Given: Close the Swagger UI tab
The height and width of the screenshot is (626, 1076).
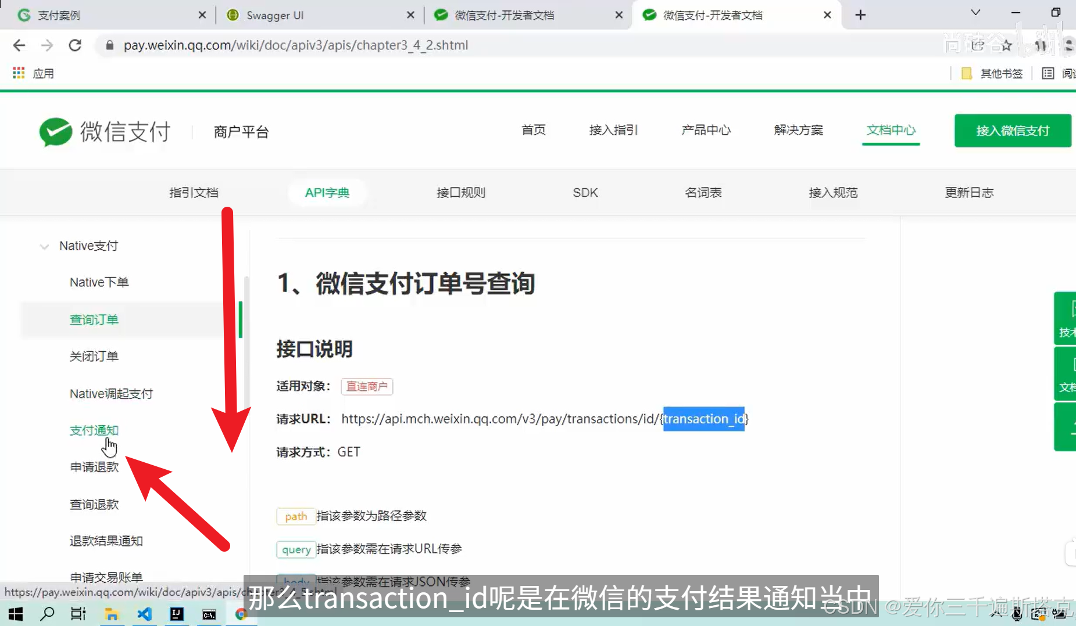Looking at the screenshot, I should pyautogui.click(x=410, y=15).
